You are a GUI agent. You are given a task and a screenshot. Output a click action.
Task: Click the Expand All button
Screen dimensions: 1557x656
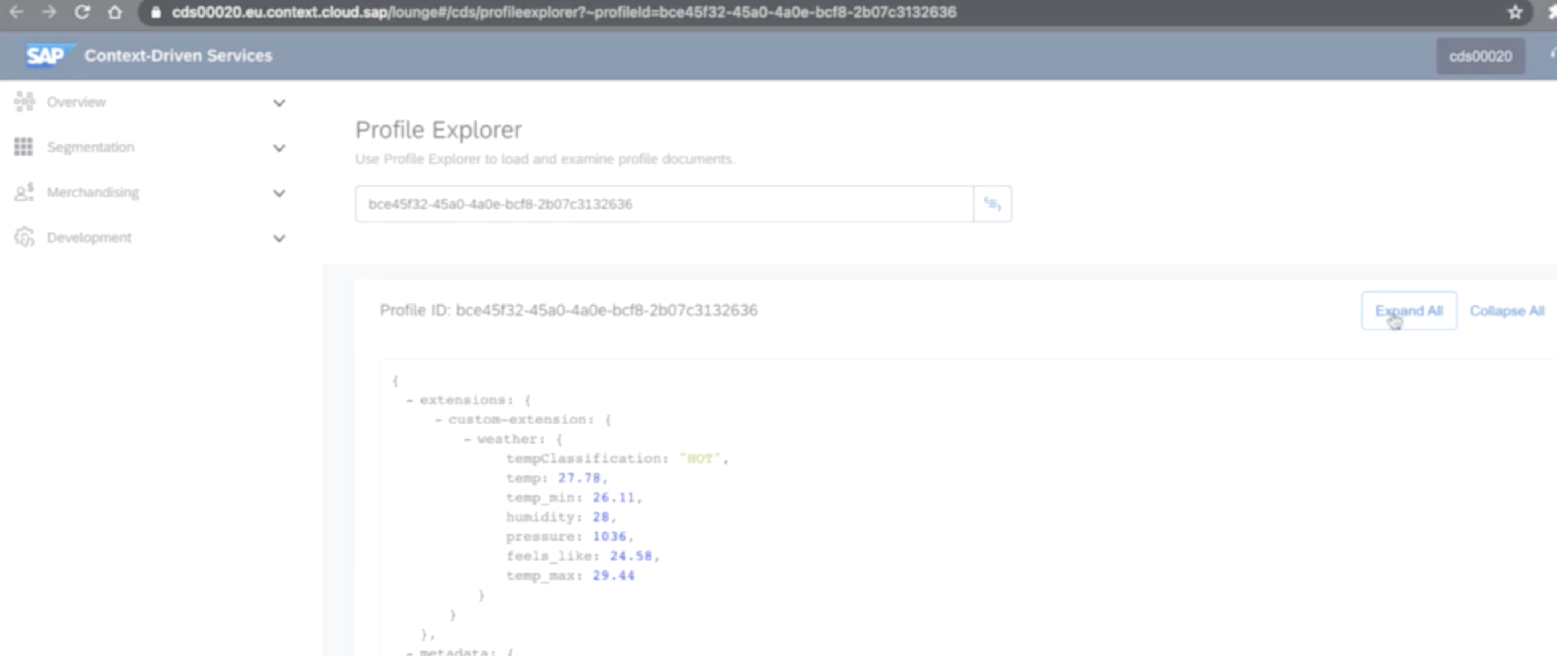point(1408,311)
